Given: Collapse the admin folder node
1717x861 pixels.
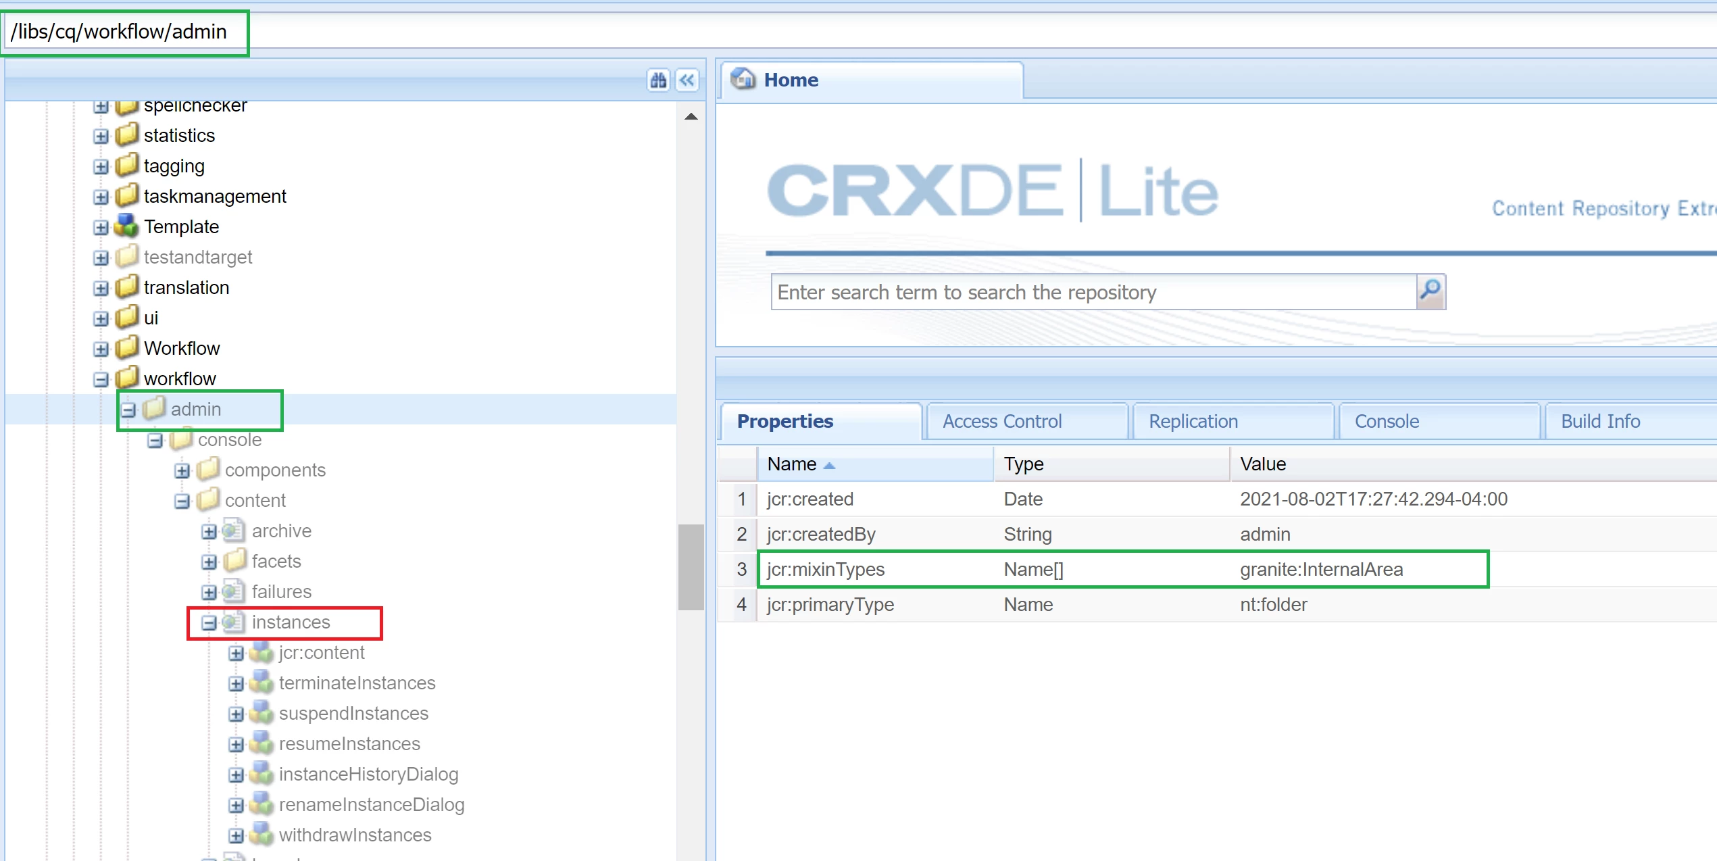Looking at the screenshot, I should (128, 410).
